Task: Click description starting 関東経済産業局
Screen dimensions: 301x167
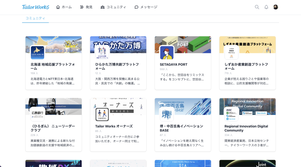Action: pyautogui.click(x=247, y=143)
